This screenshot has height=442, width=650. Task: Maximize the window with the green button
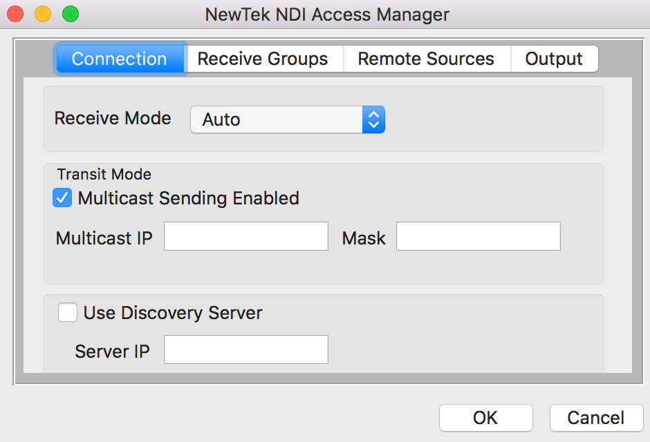click(71, 14)
